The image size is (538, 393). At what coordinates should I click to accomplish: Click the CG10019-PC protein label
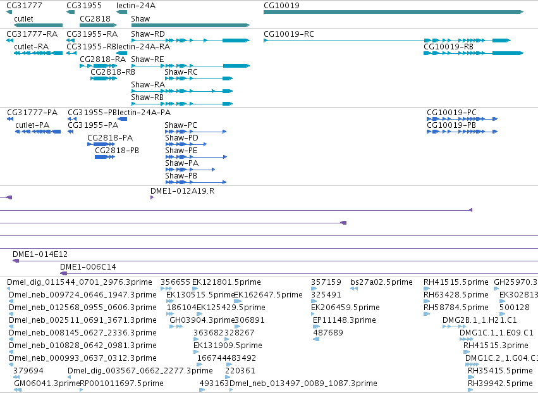click(451, 113)
